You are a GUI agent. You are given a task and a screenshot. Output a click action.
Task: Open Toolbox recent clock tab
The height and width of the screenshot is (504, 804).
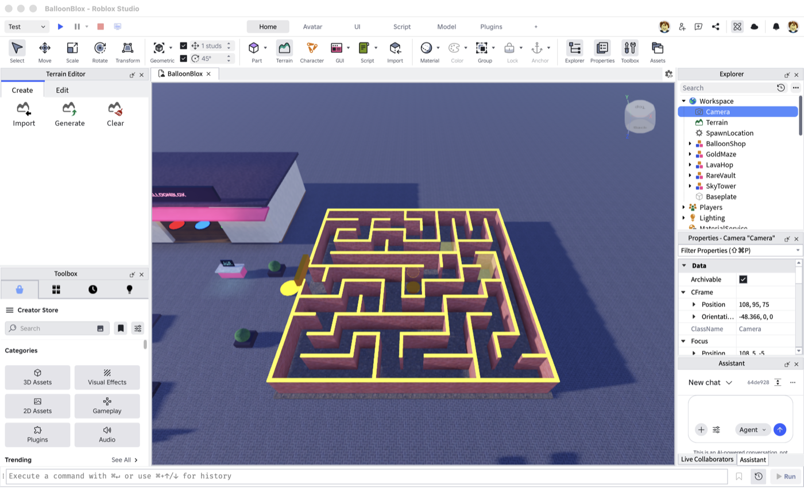click(x=92, y=289)
